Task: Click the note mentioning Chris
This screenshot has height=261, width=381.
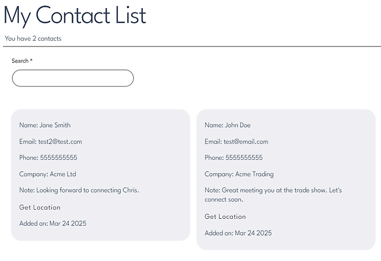Action: pos(79,191)
